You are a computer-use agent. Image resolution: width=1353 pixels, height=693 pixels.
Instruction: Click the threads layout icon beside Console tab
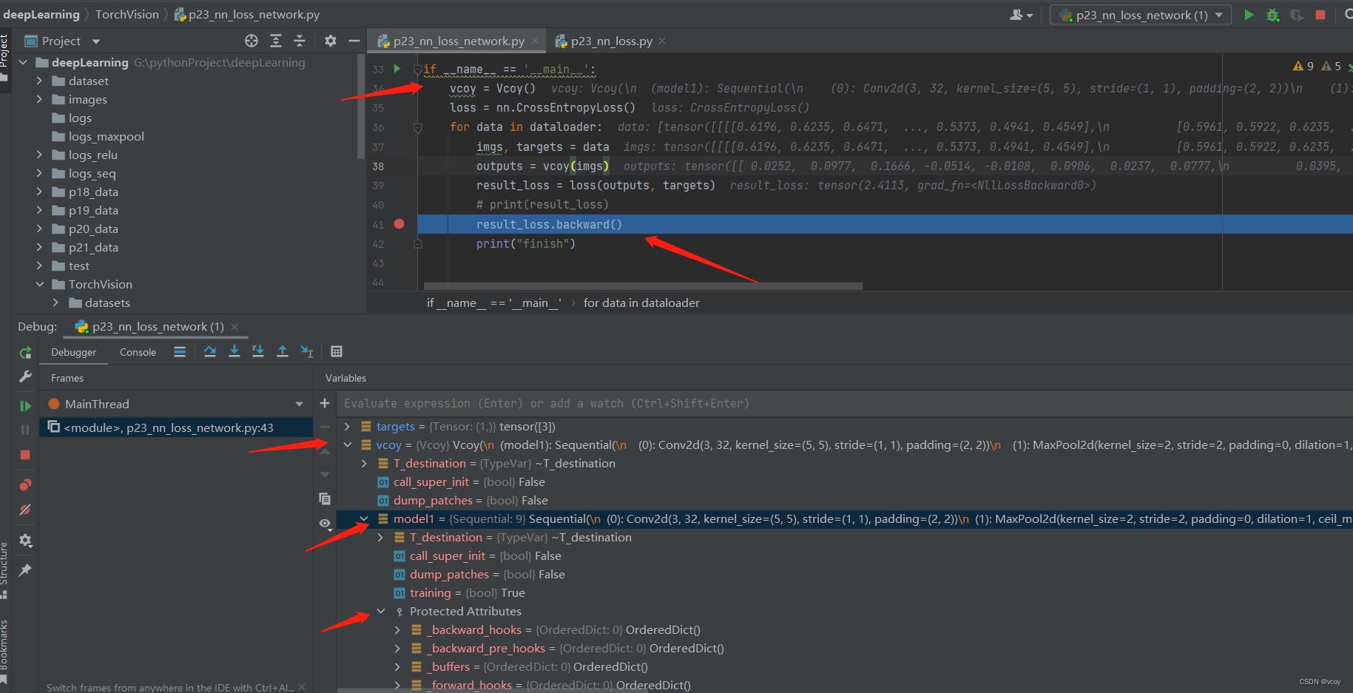[180, 351]
